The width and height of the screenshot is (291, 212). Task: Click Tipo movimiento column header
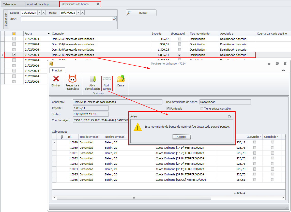(x=204, y=34)
